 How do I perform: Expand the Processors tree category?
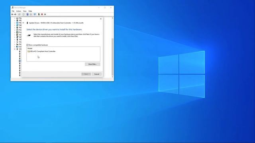click(x=15, y=32)
